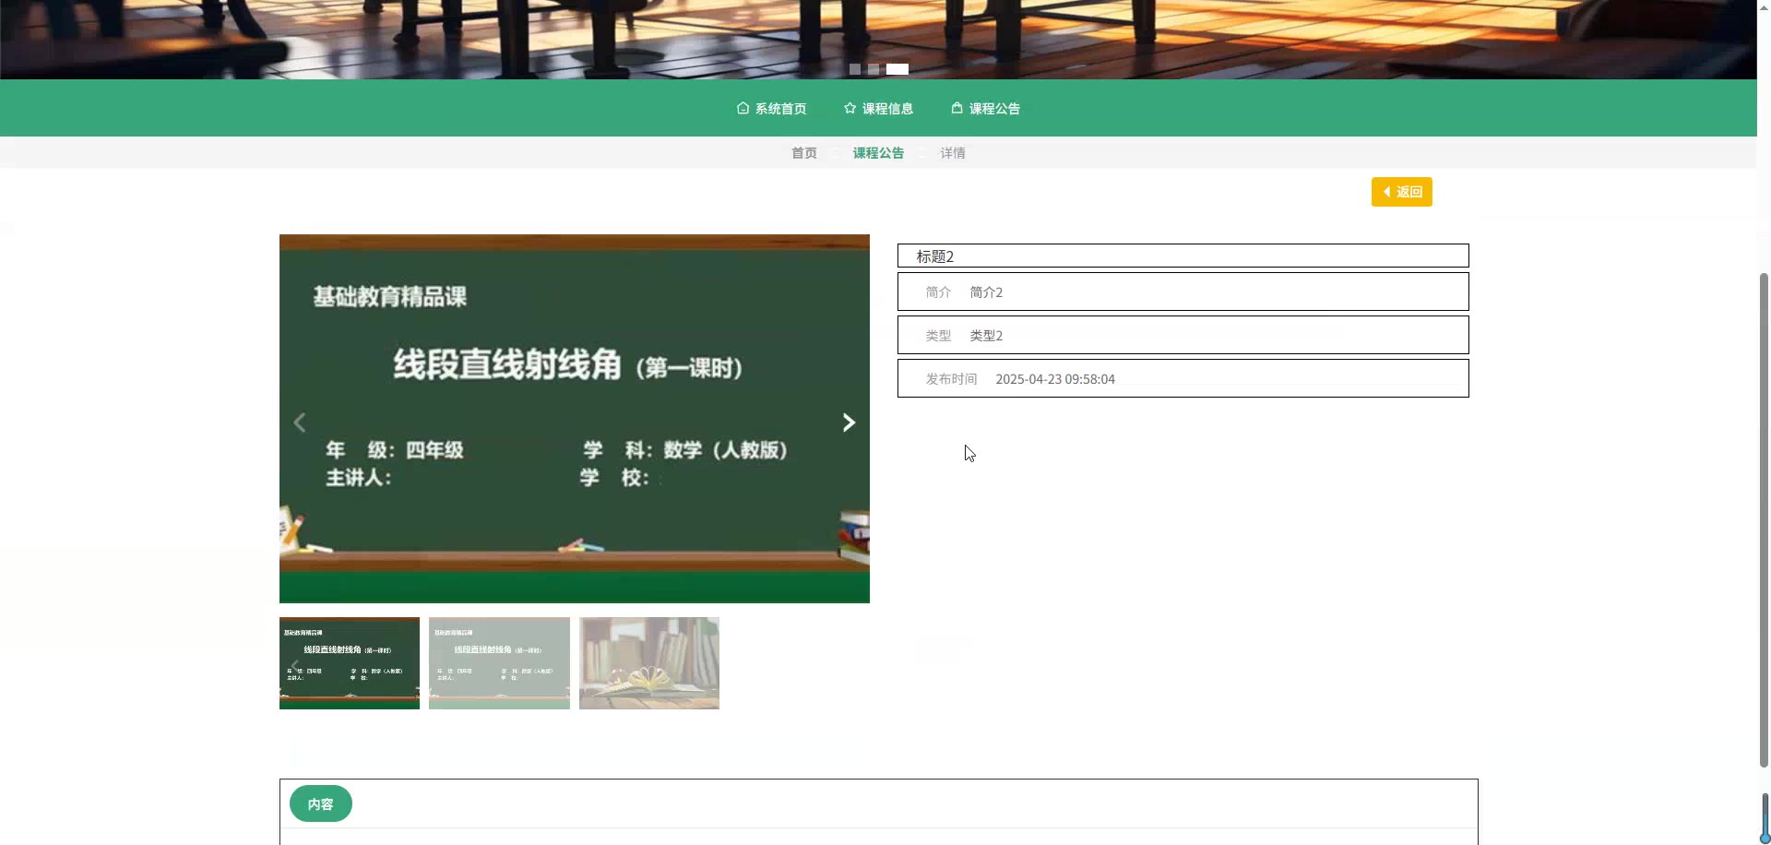Click the 详情 breadcrumb item

[953, 153]
